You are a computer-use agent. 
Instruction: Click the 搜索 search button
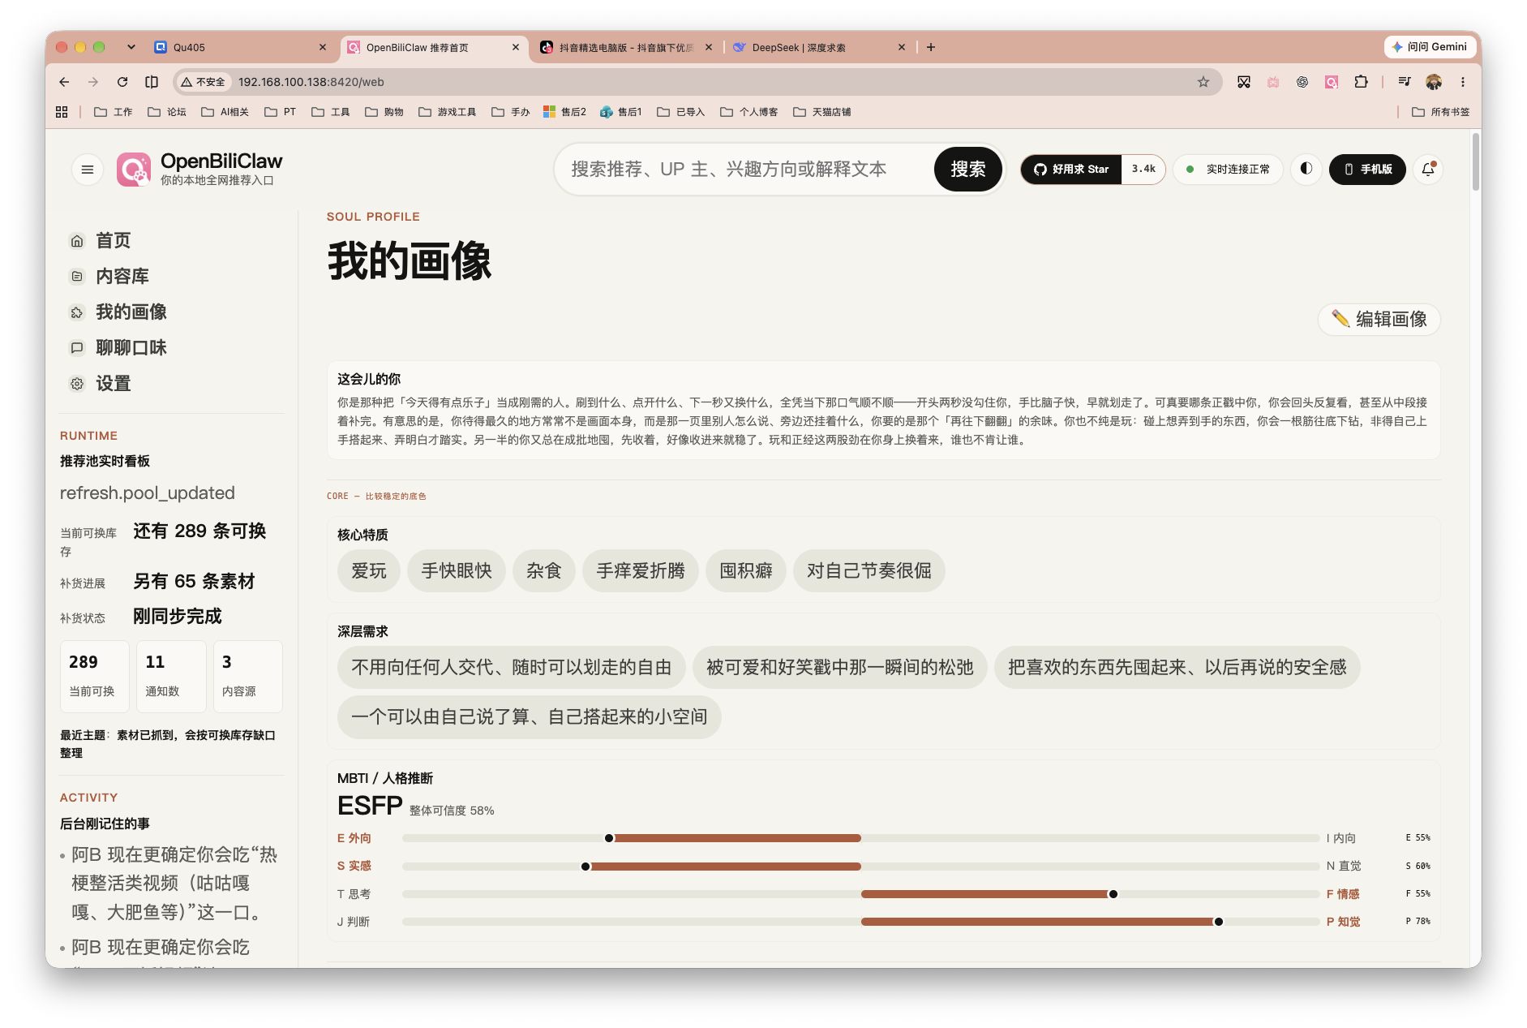[x=968, y=169]
